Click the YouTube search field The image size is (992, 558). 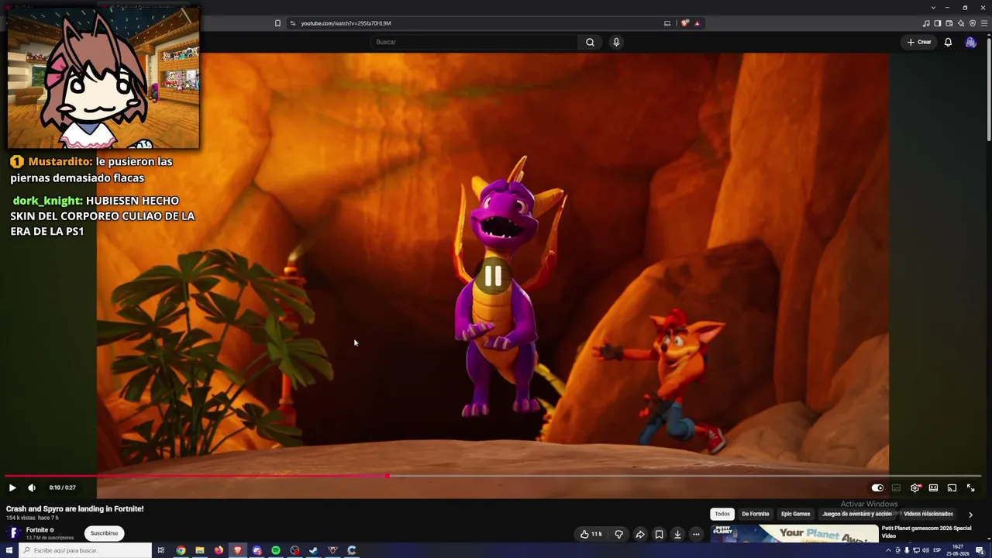coord(474,42)
